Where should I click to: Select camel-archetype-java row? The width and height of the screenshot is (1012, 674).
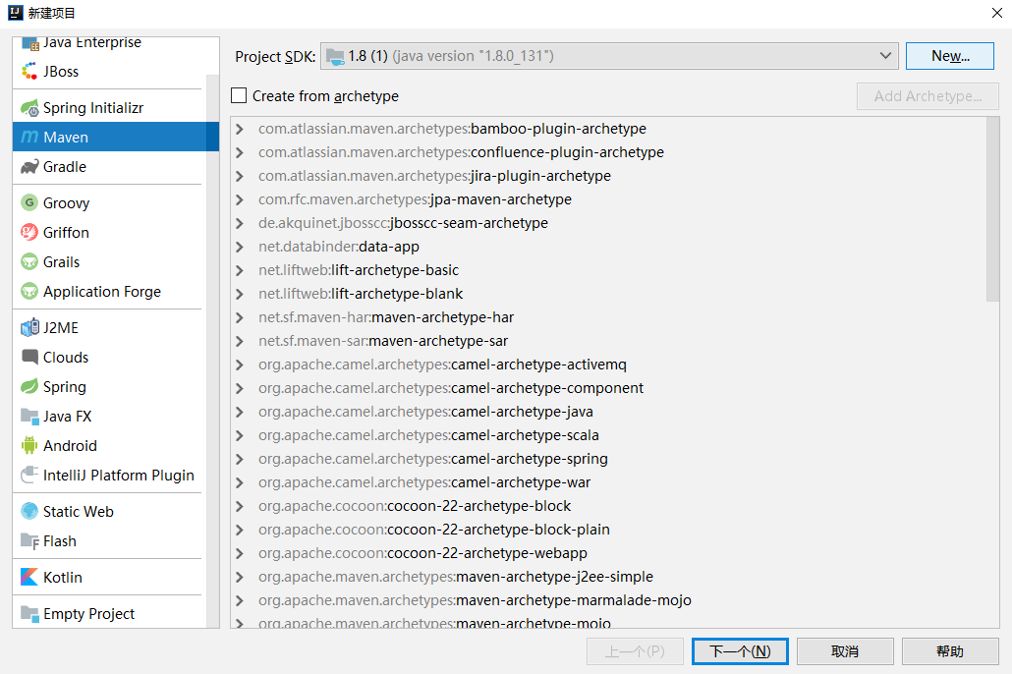tap(608, 412)
